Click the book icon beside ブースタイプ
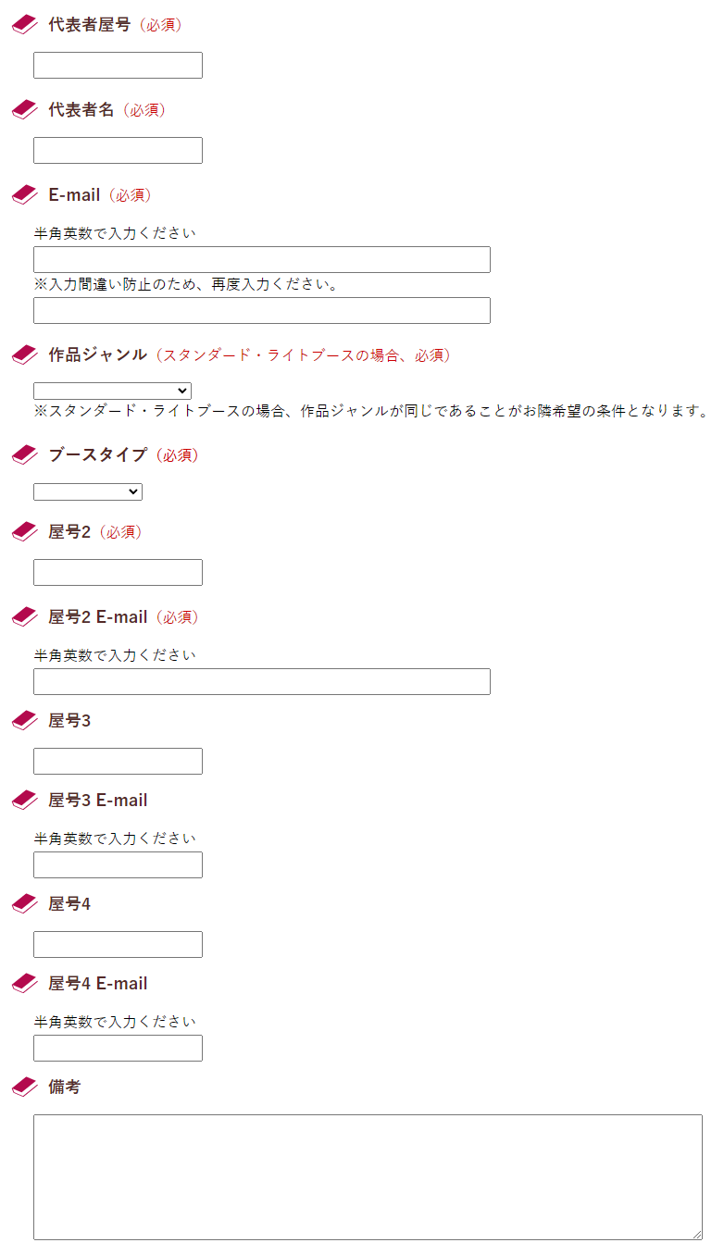 pos(22,454)
